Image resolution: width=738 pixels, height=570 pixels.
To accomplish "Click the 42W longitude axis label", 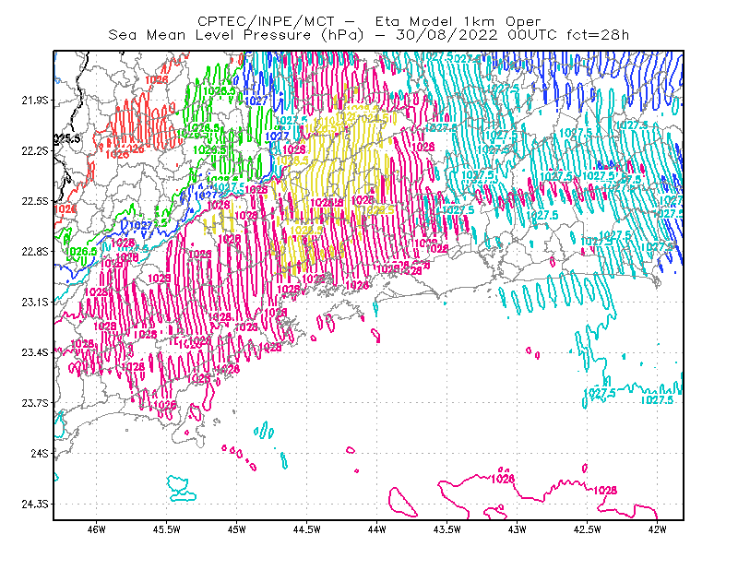I will [x=657, y=529].
